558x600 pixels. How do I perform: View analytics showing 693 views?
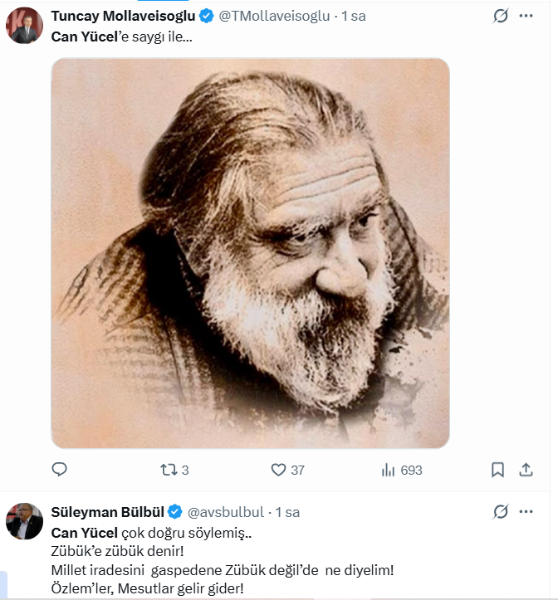(389, 470)
